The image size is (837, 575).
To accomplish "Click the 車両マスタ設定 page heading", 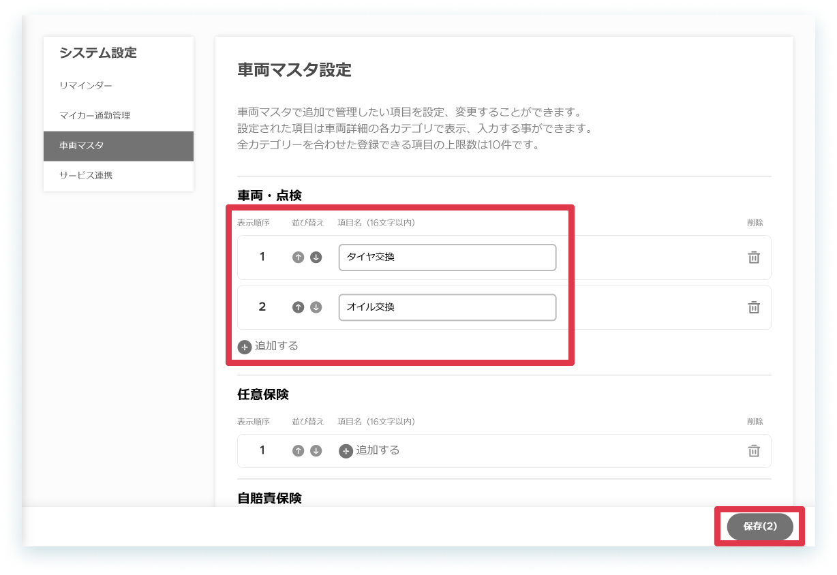I will click(294, 69).
